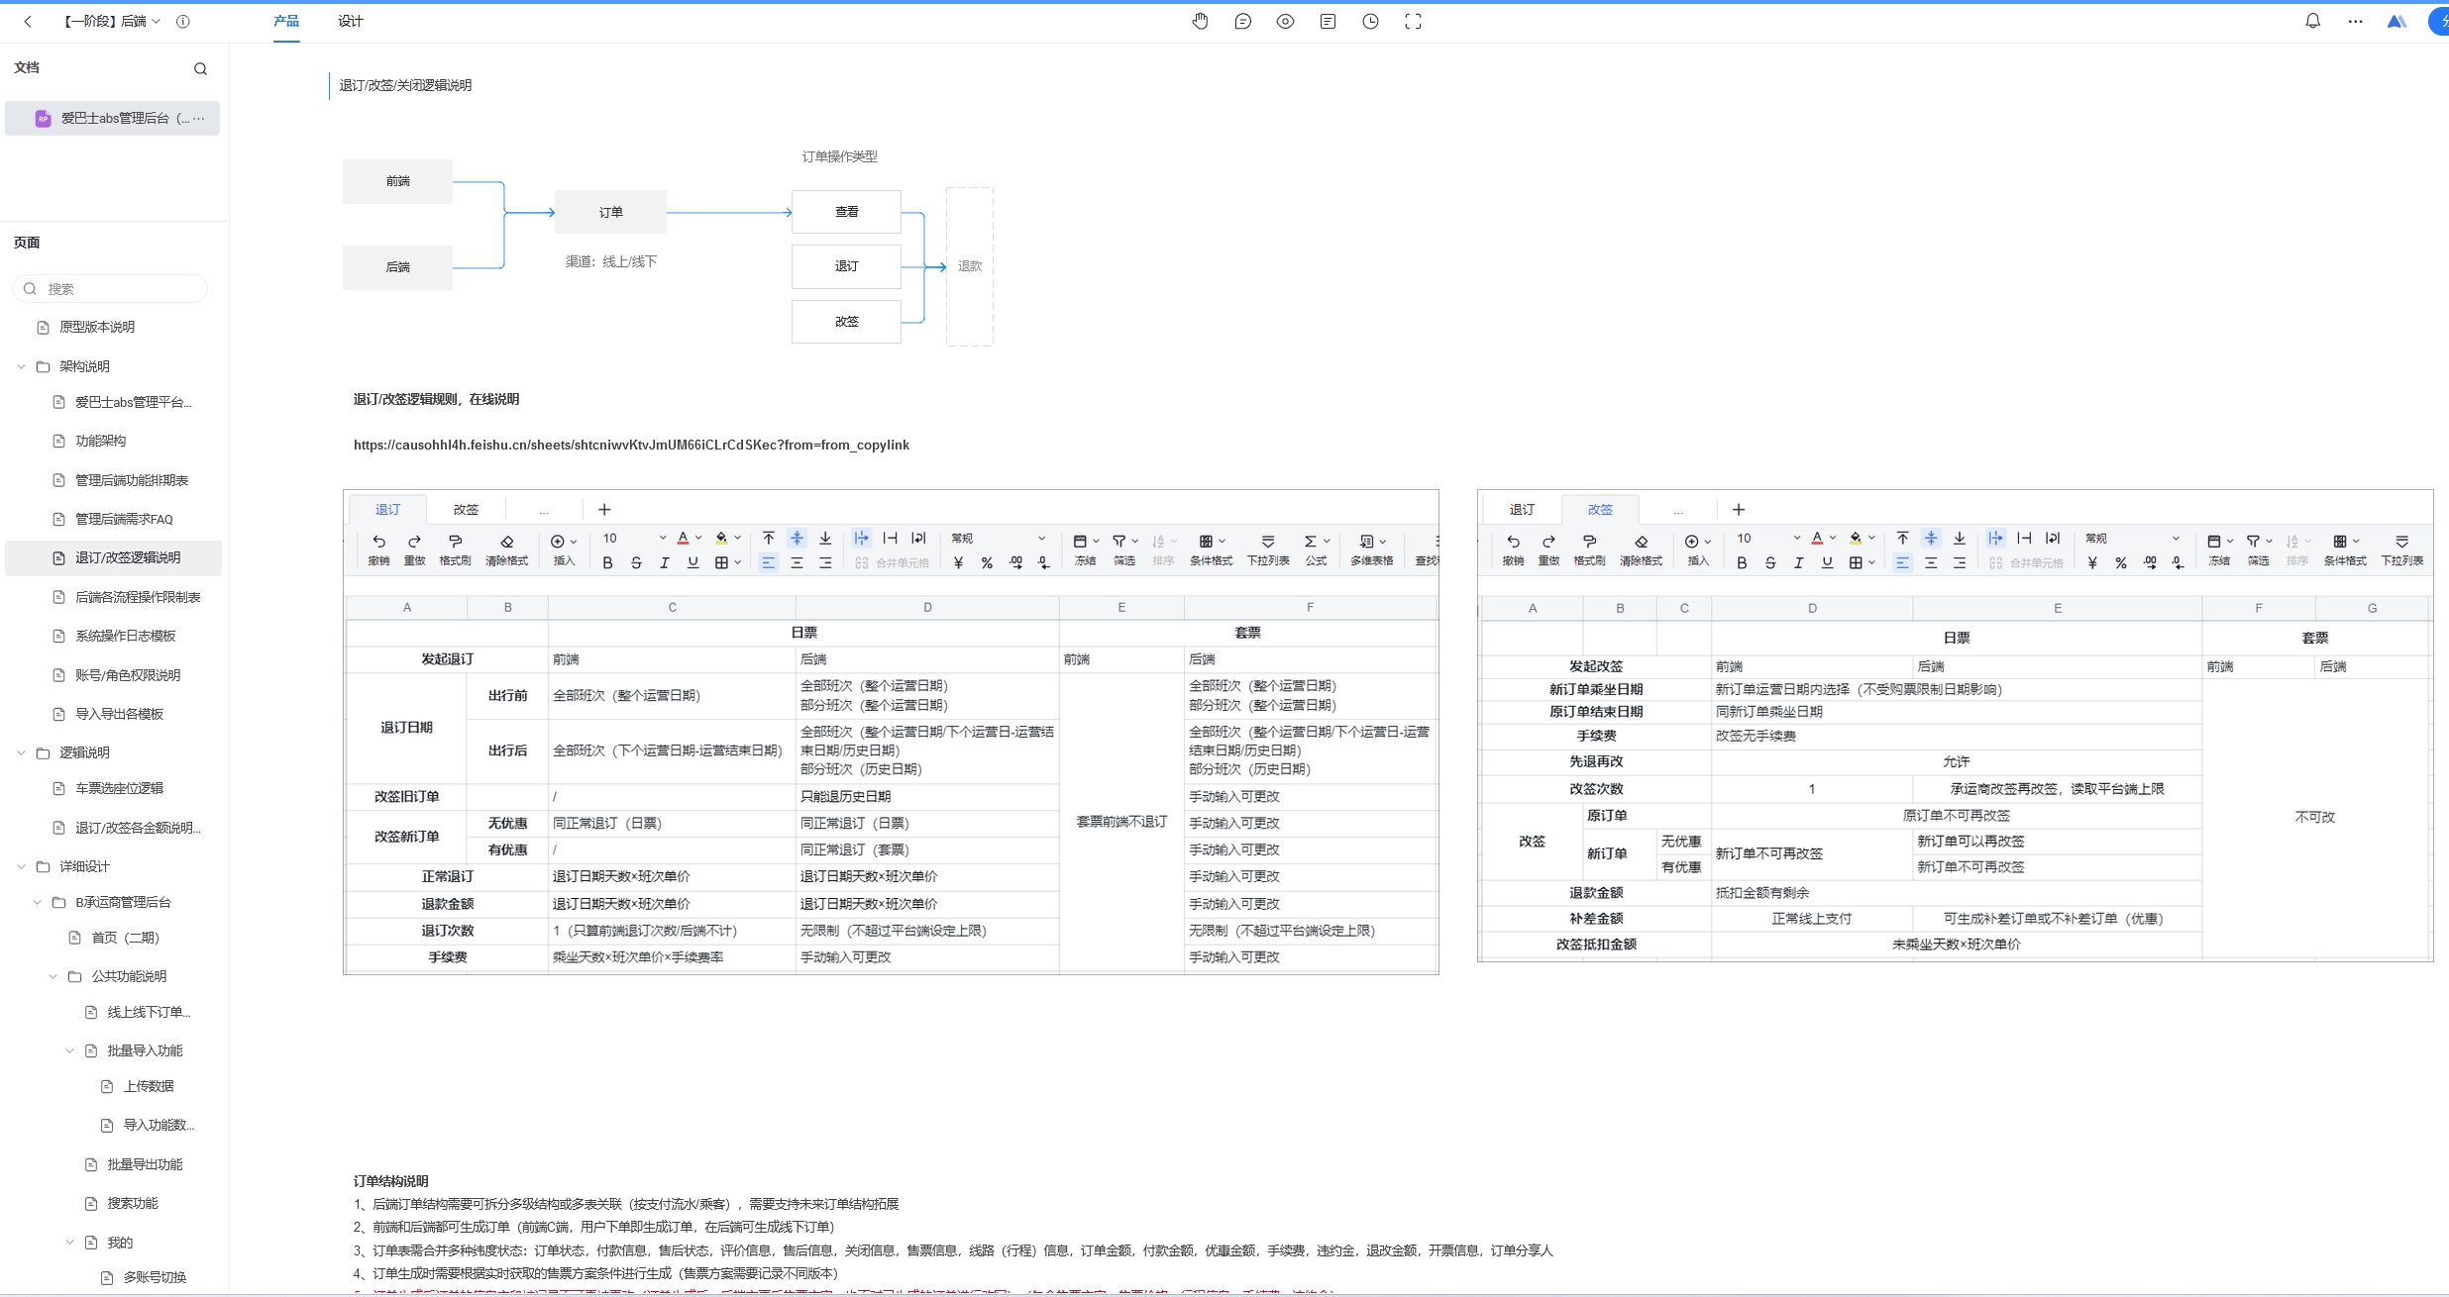Open the 账号/角色权限说明 page
This screenshot has width=2449, height=1297.
click(x=127, y=675)
